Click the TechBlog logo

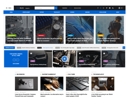pos(20,8)
